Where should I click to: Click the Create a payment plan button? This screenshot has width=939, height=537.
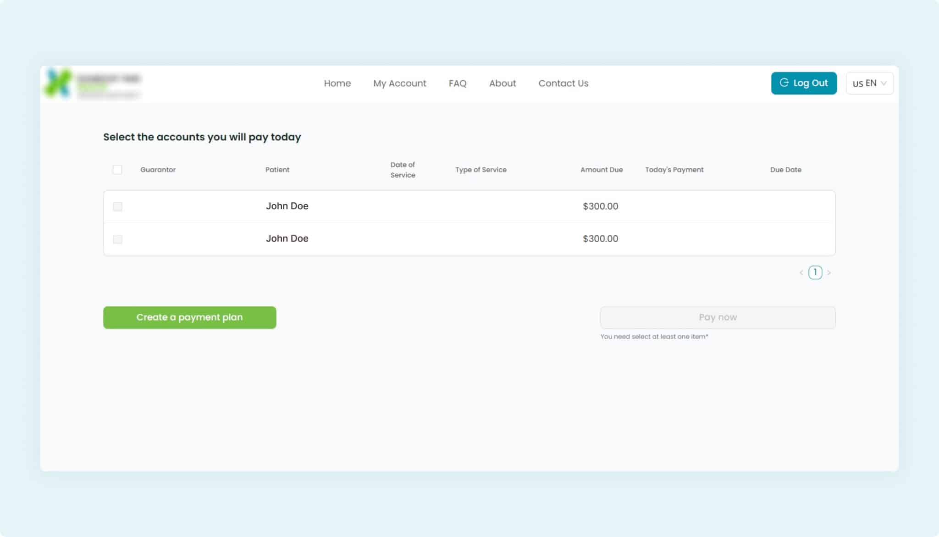point(190,317)
